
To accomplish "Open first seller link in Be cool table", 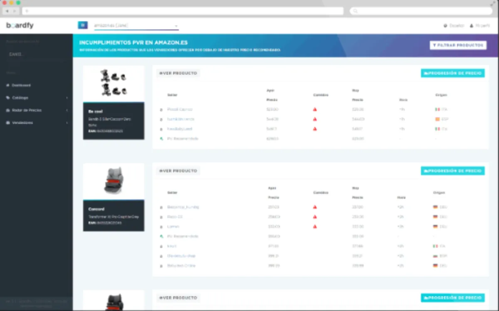I will pyautogui.click(x=180, y=109).
